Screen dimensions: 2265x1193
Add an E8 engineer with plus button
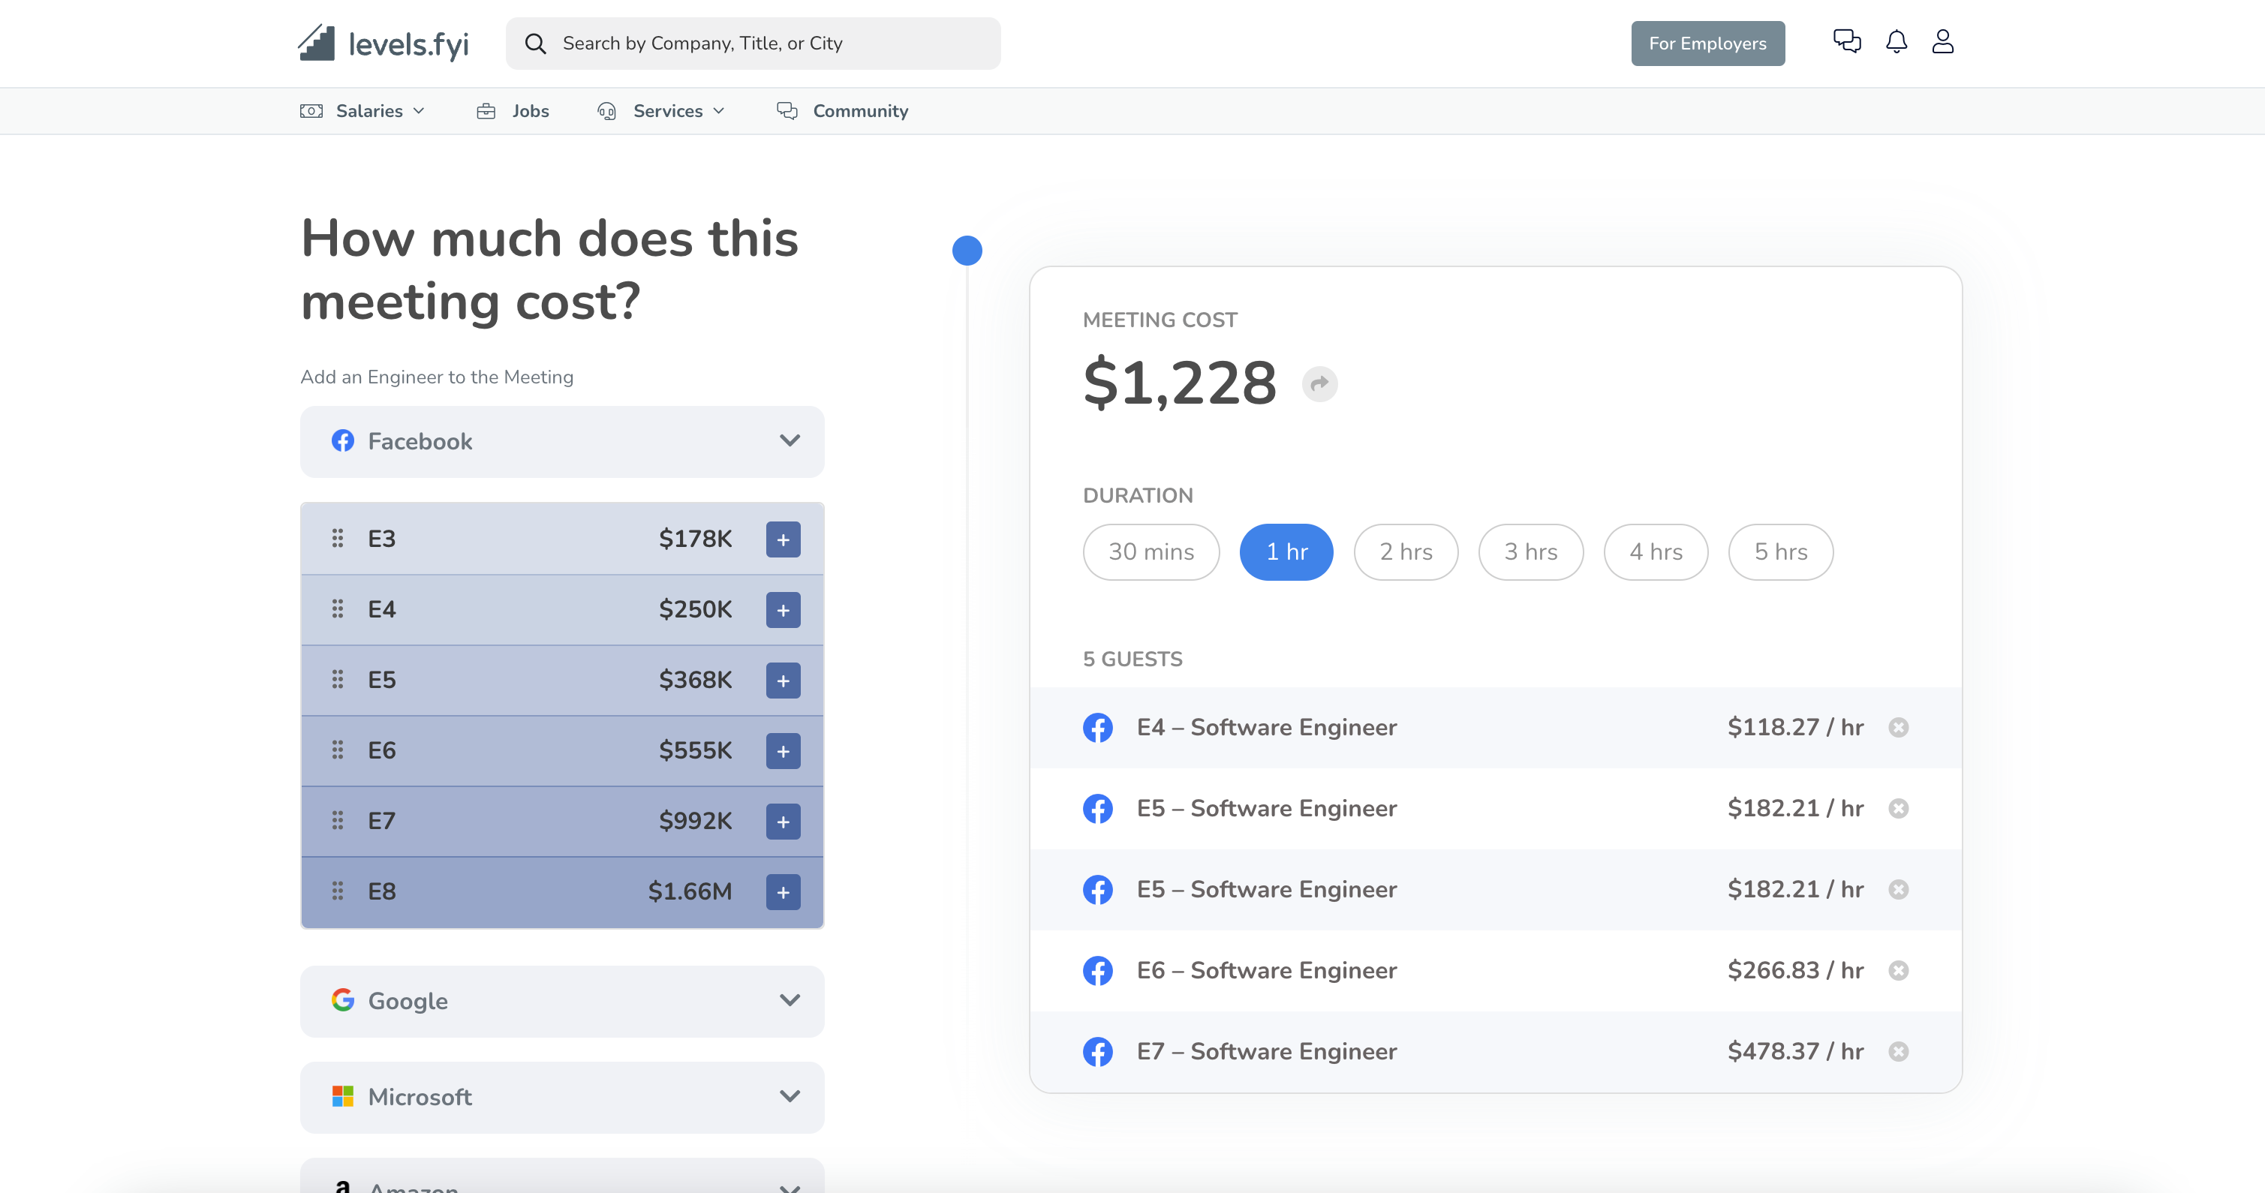[x=783, y=891]
